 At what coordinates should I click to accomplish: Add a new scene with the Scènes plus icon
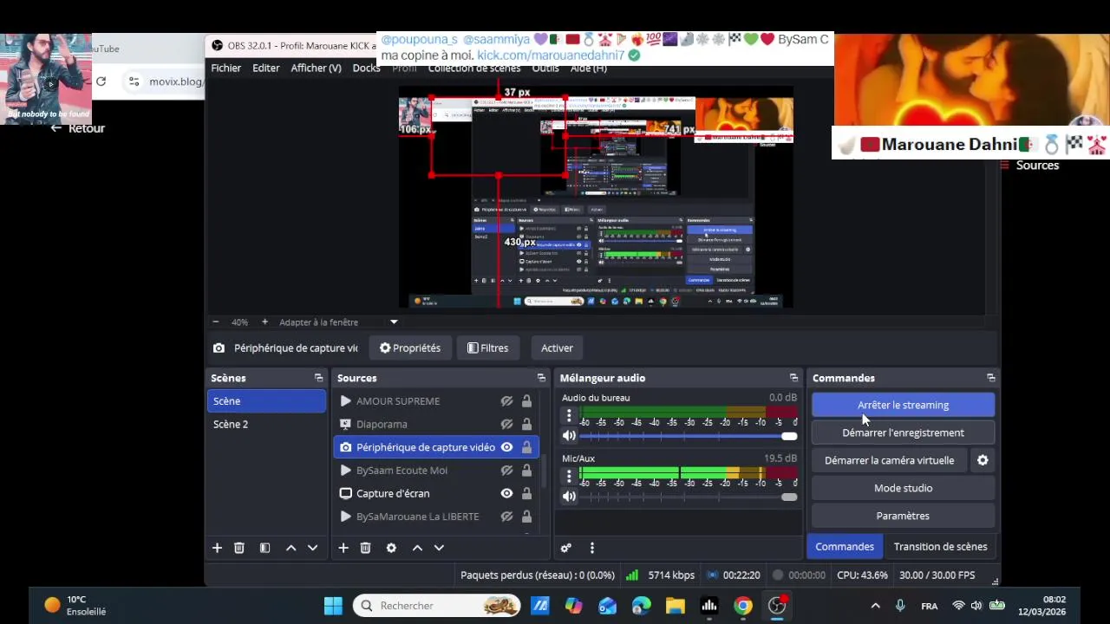(217, 548)
